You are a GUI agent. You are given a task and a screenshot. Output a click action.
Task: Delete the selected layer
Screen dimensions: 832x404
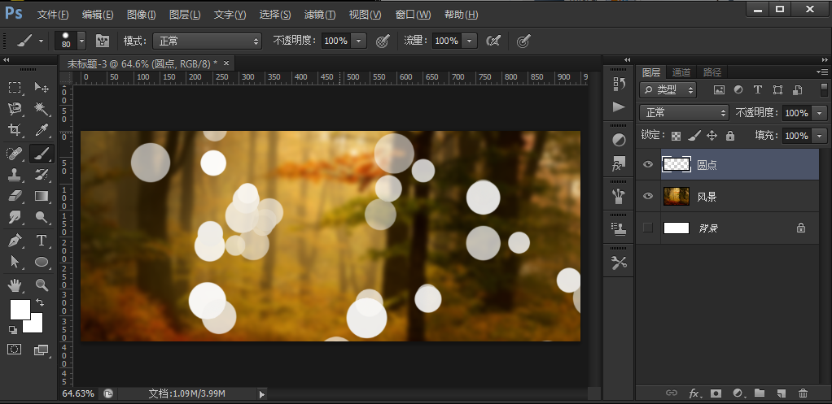click(803, 393)
